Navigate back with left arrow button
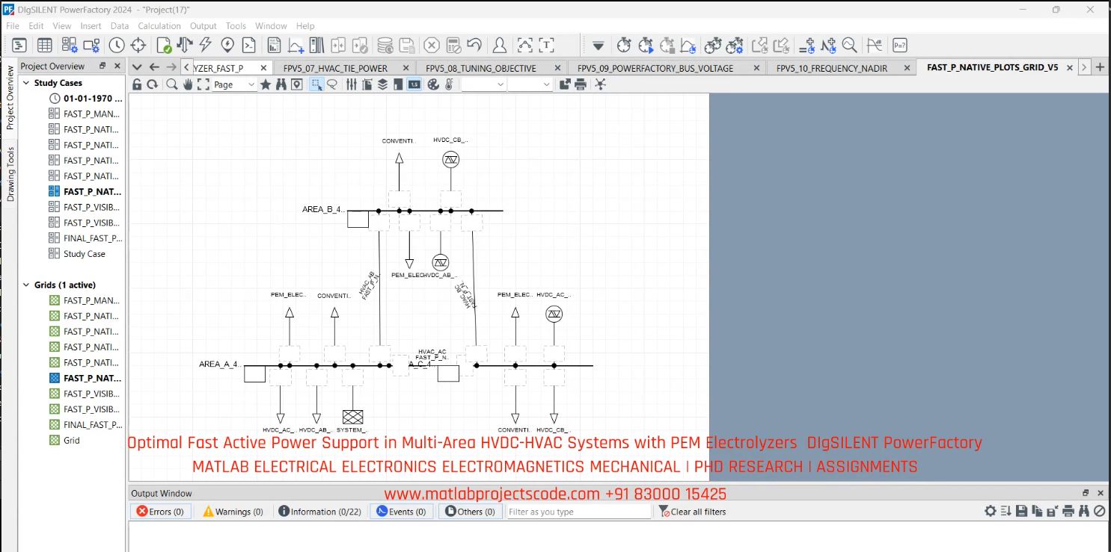 point(154,67)
